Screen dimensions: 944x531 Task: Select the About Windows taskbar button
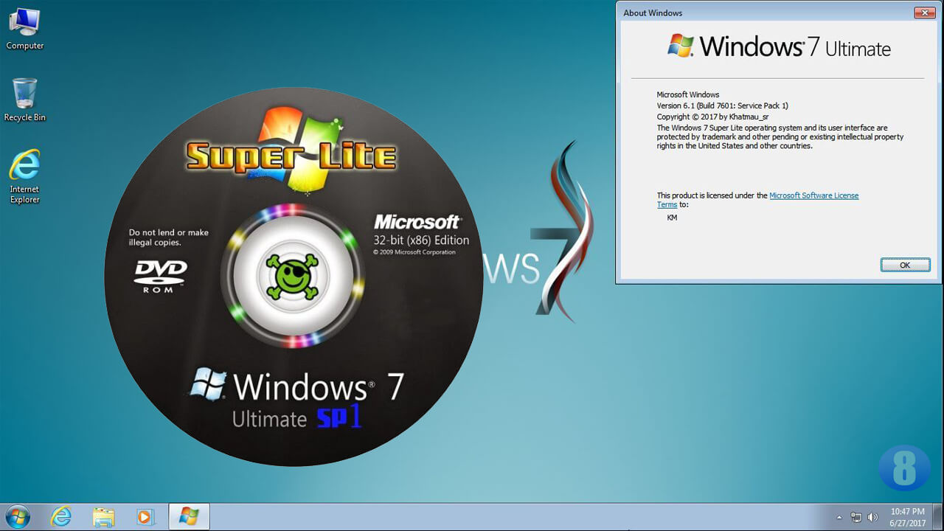[x=189, y=516]
